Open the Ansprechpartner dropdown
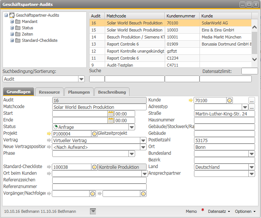261x218 pixels. pos(251,174)
